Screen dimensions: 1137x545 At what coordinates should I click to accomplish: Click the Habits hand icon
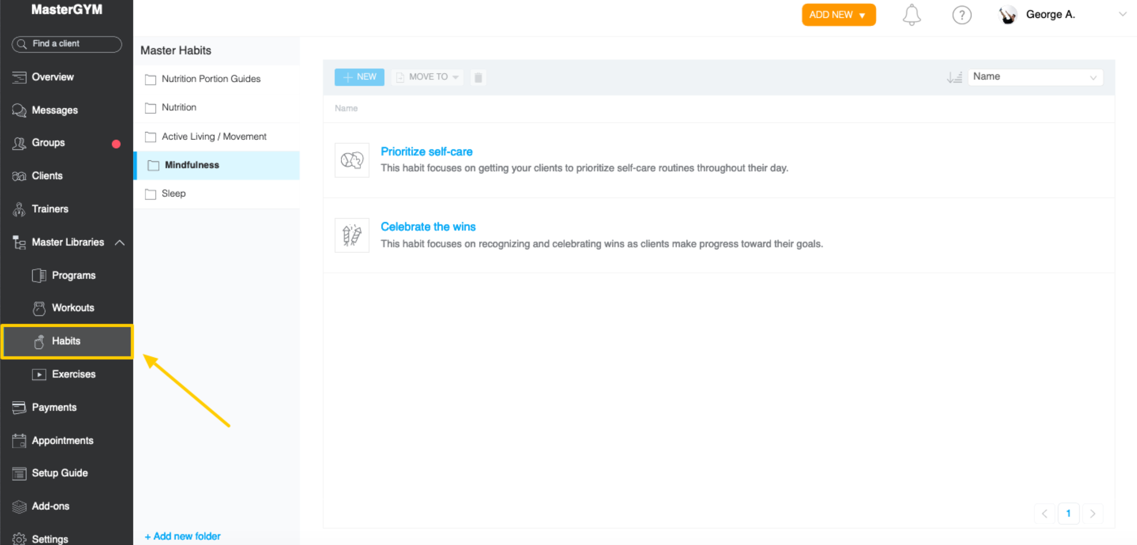39,341
